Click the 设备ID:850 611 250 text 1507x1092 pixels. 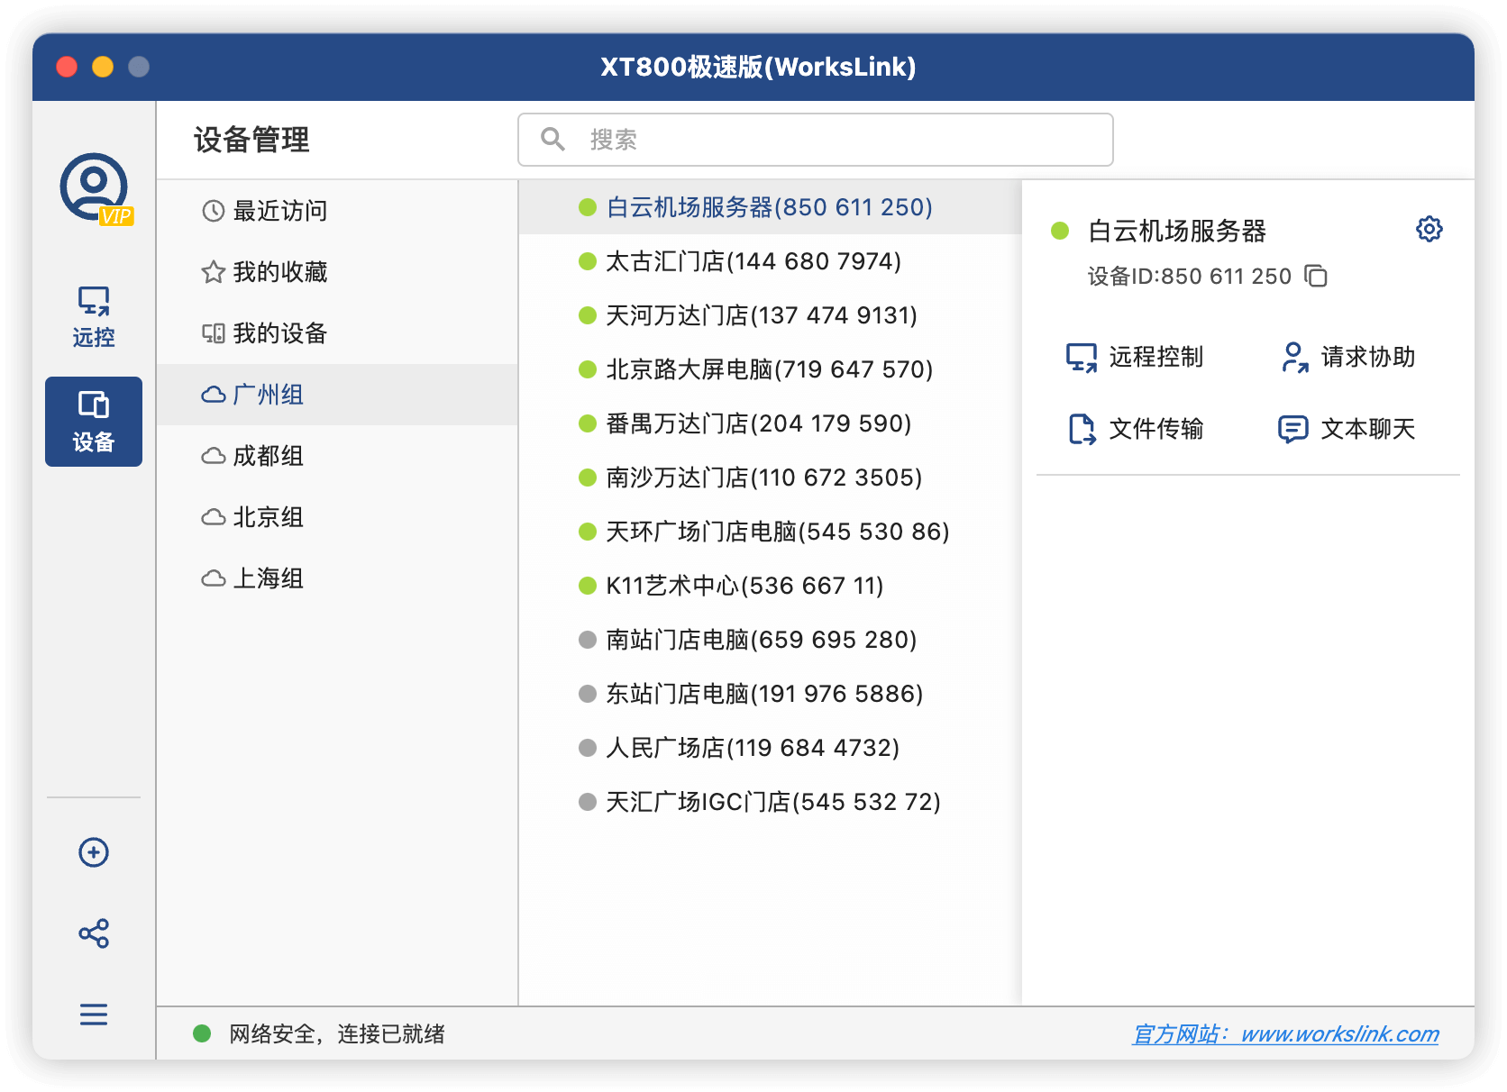[1190, 276]
